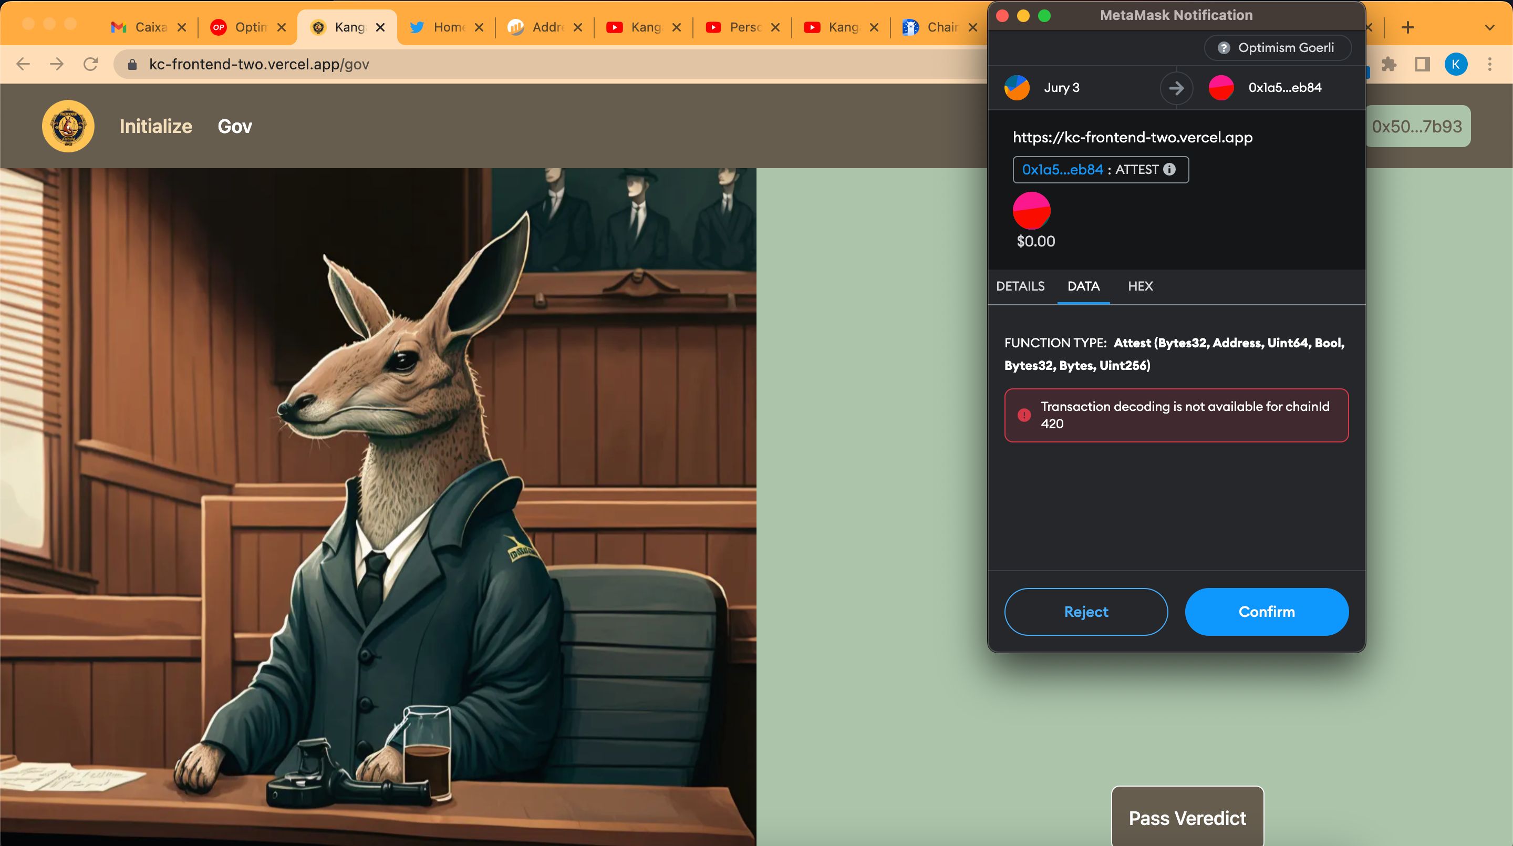Switch to the HEX tab
The height and width of the screenshot is (846, 1513).
tap(1140, 286)
